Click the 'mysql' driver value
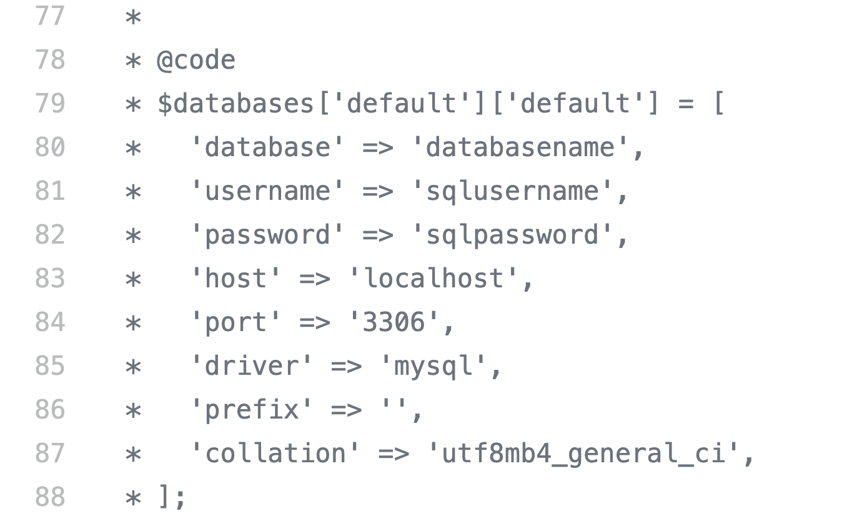 433,366
